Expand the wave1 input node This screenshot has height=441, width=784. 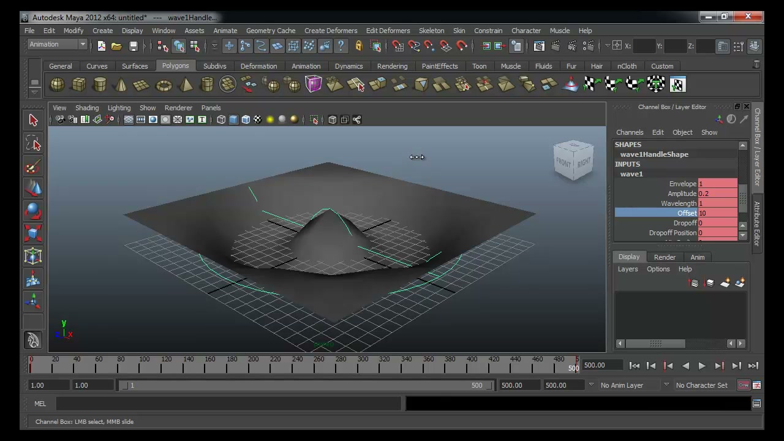[x=631, y=174]
